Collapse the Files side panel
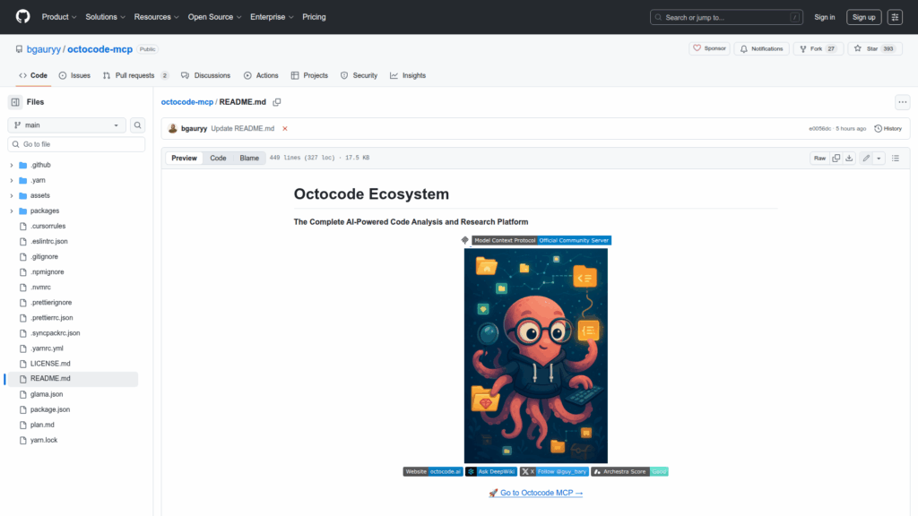The image size is (918, 516). 15,102
